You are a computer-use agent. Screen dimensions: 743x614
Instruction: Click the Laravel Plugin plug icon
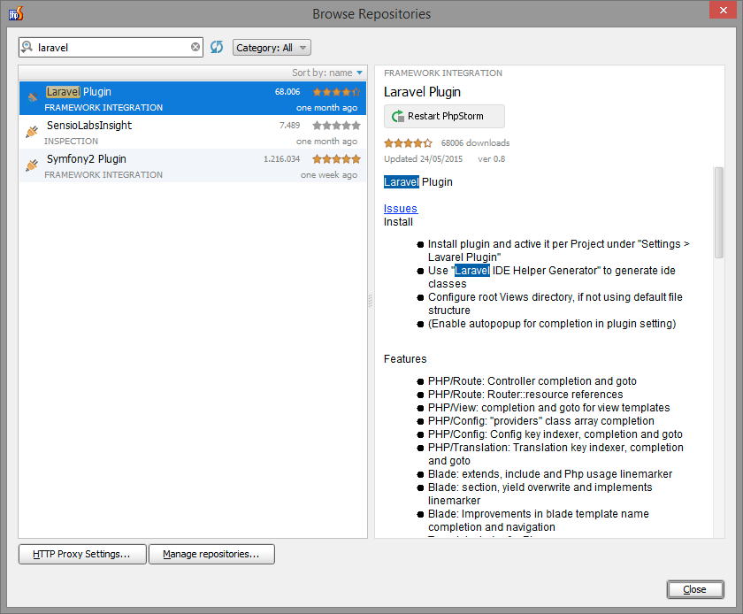32,97
